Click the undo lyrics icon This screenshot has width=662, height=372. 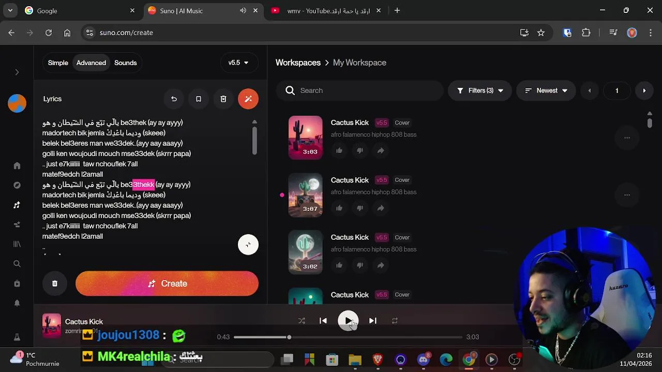[174, 99]
